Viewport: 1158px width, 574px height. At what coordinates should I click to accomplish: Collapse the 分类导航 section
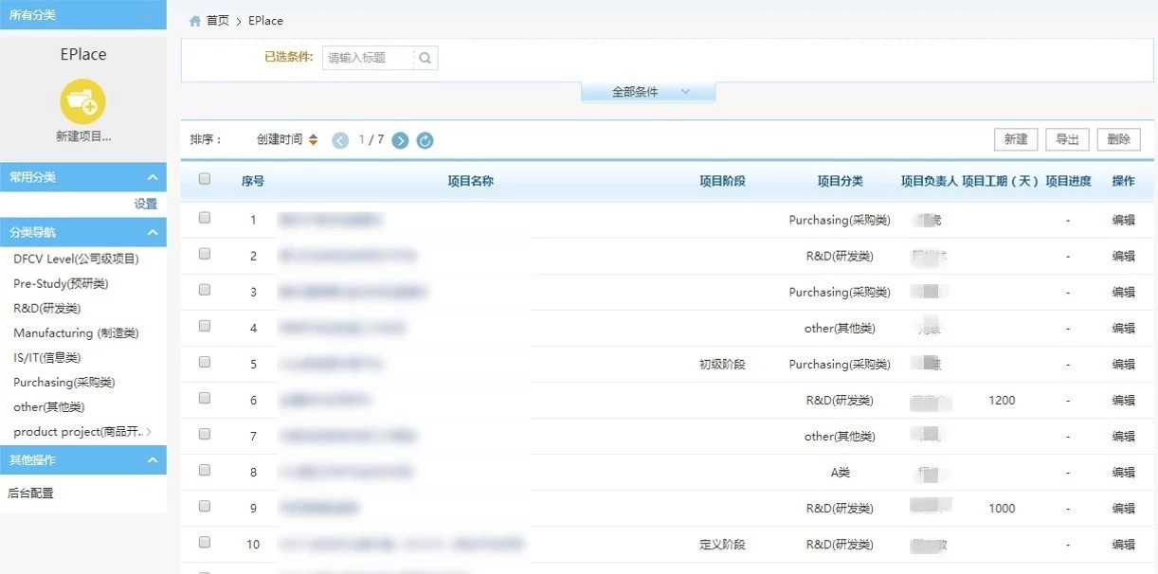[x=152, y=232]
